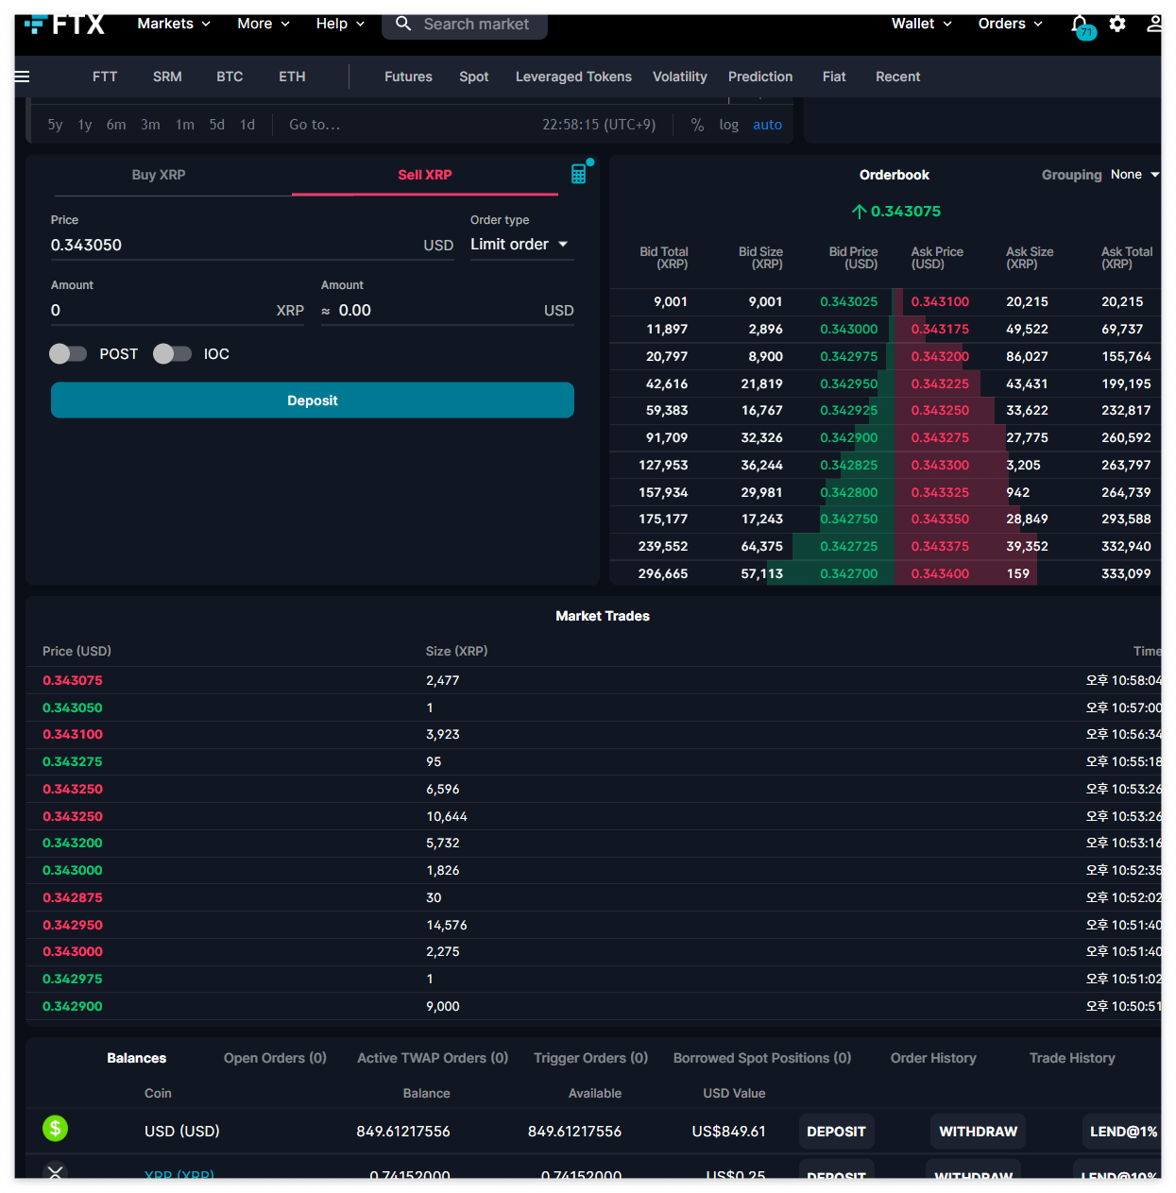Select the FTT quick link
1176x1193 pixels.
coord(105,77)
